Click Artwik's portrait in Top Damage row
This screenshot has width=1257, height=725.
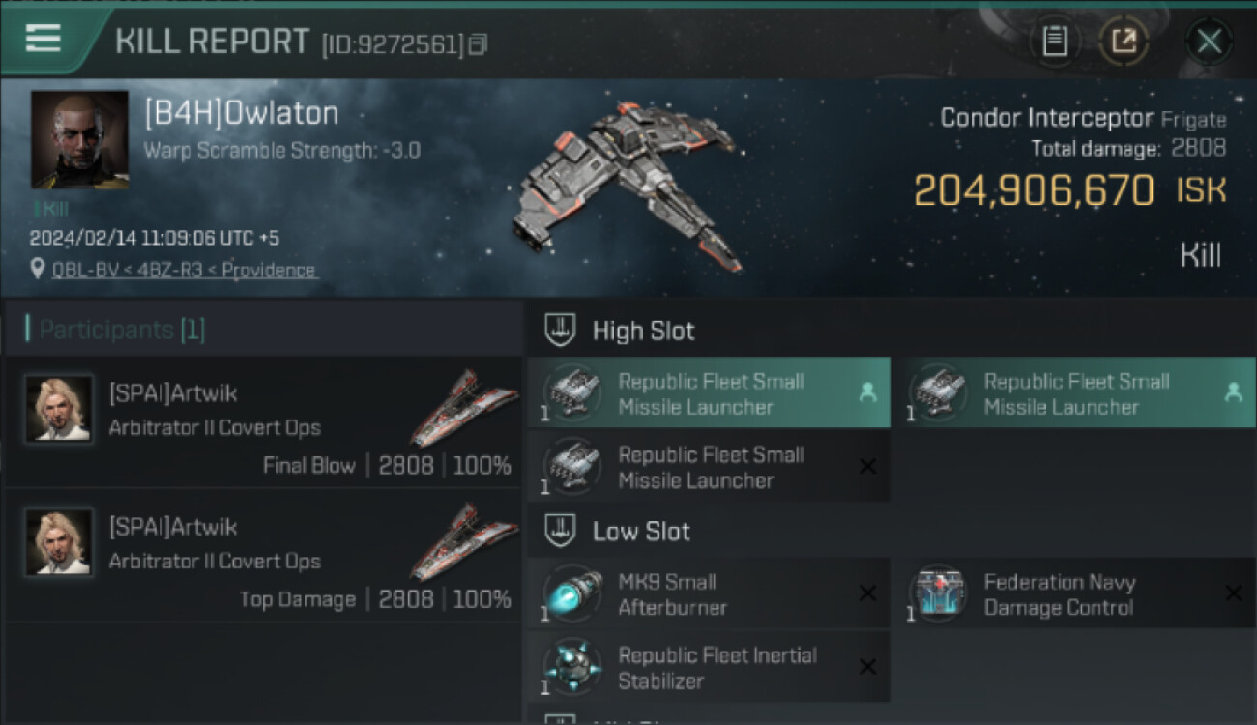[x=59, y=542]
